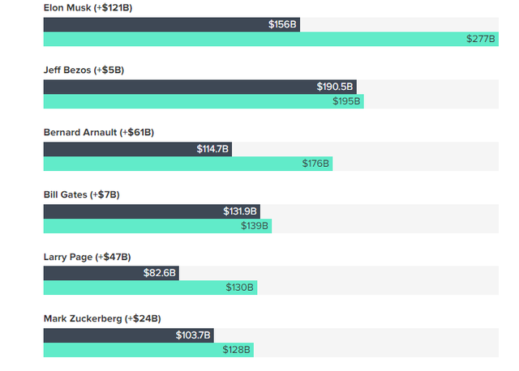
Task: Click Bernard Arnault's teal $176B bar
Action: click(x=187, y=164)
